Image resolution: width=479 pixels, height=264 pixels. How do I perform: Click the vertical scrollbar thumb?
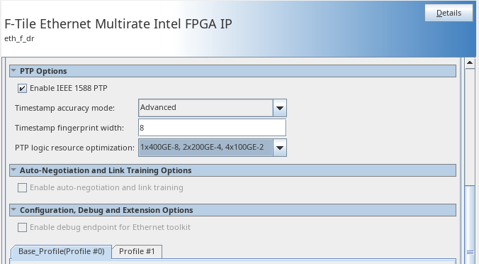470,224
